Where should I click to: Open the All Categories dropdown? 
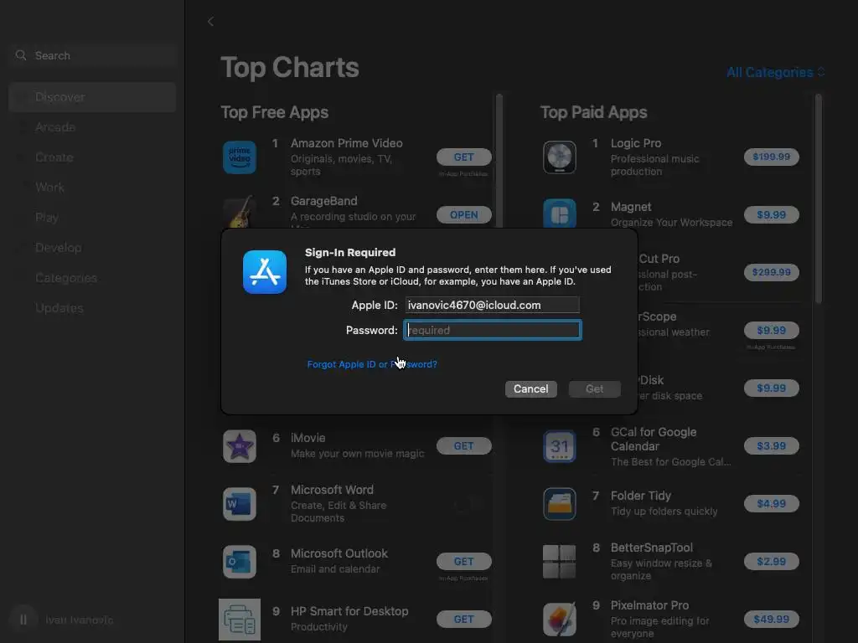point(775,72)
